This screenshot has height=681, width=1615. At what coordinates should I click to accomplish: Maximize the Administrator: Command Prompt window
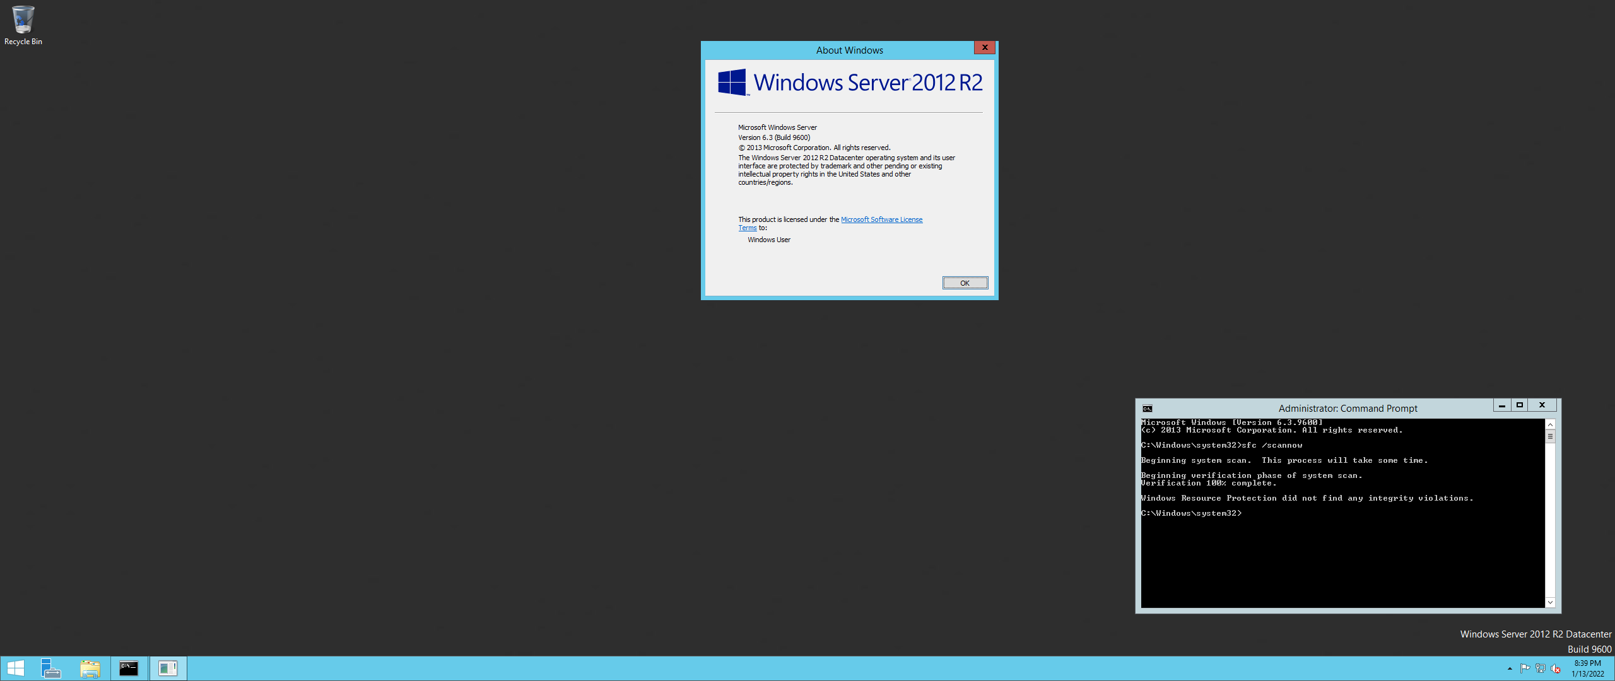point(1520,405)
